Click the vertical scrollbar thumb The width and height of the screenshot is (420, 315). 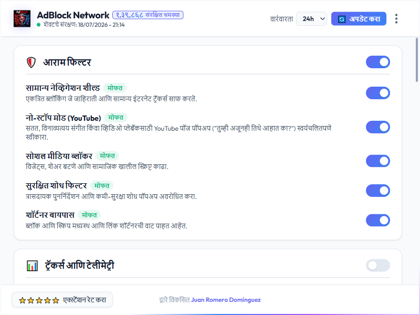416,60
